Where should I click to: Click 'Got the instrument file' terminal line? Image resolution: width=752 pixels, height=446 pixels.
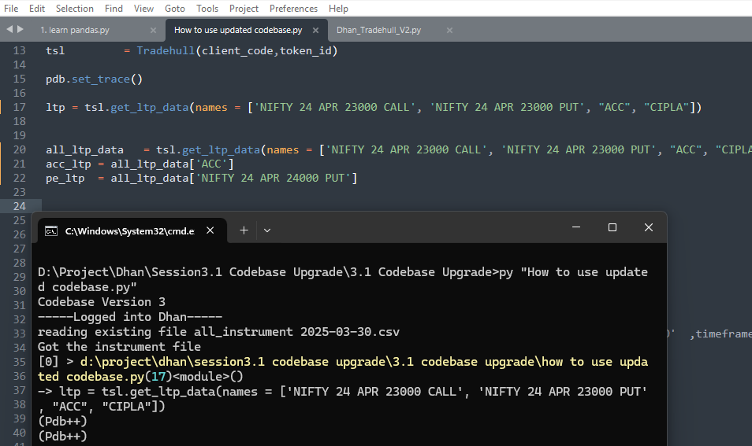point(119,346)
